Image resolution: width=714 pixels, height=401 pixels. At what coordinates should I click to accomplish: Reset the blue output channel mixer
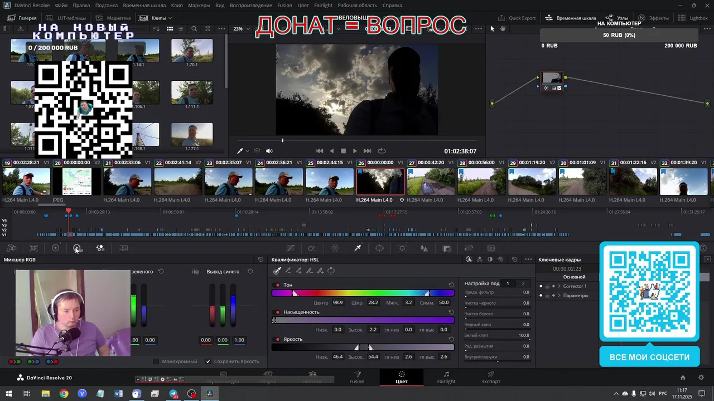click(250, 272)
